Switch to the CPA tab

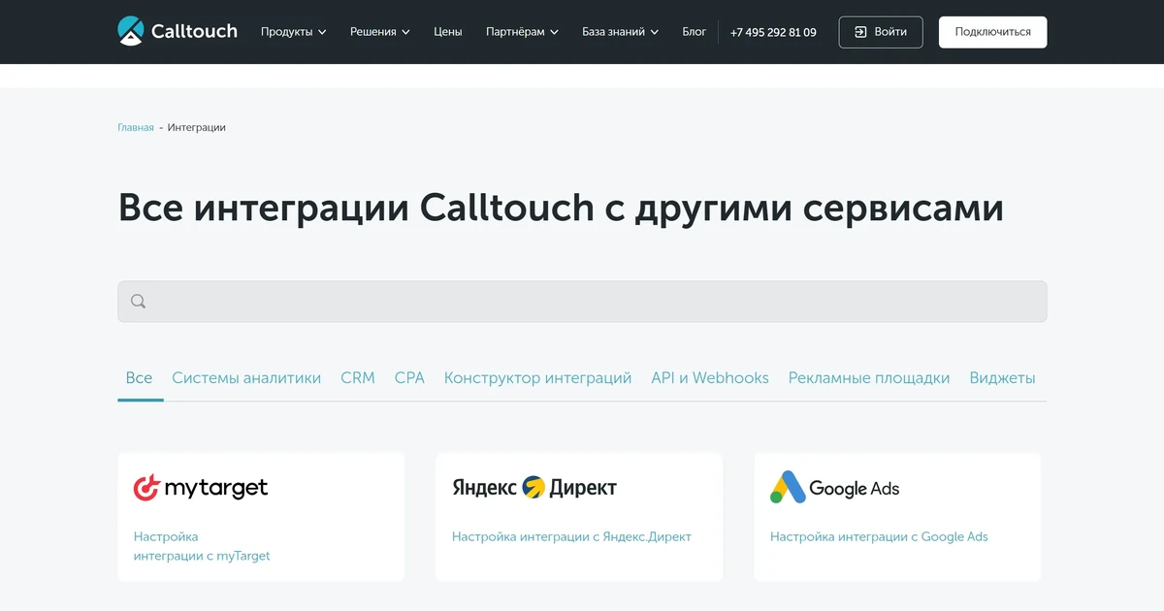click(409, 378)
